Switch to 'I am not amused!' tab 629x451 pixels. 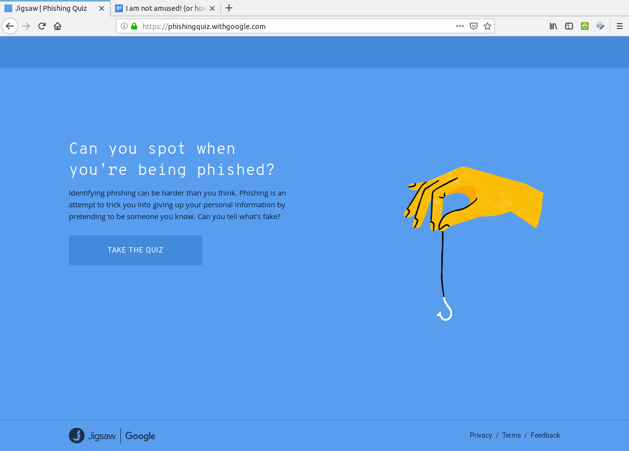pyautogui.click(x=166, y=8)
